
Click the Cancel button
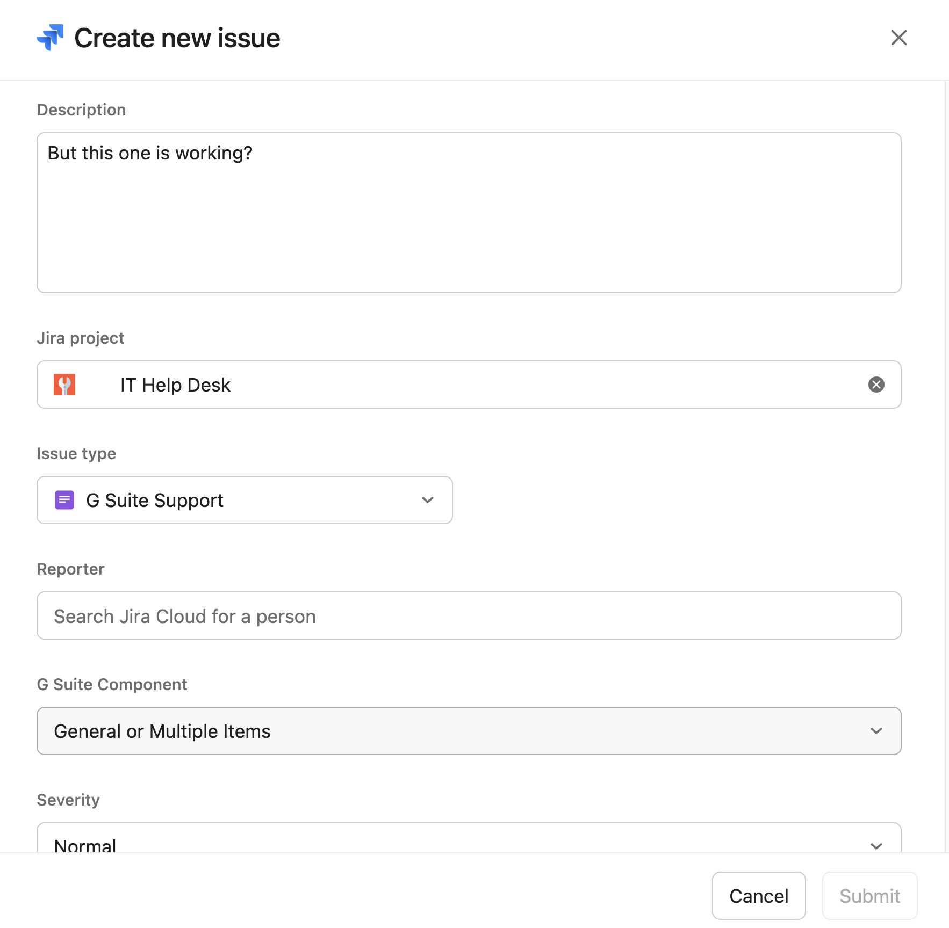pos(758,896)
